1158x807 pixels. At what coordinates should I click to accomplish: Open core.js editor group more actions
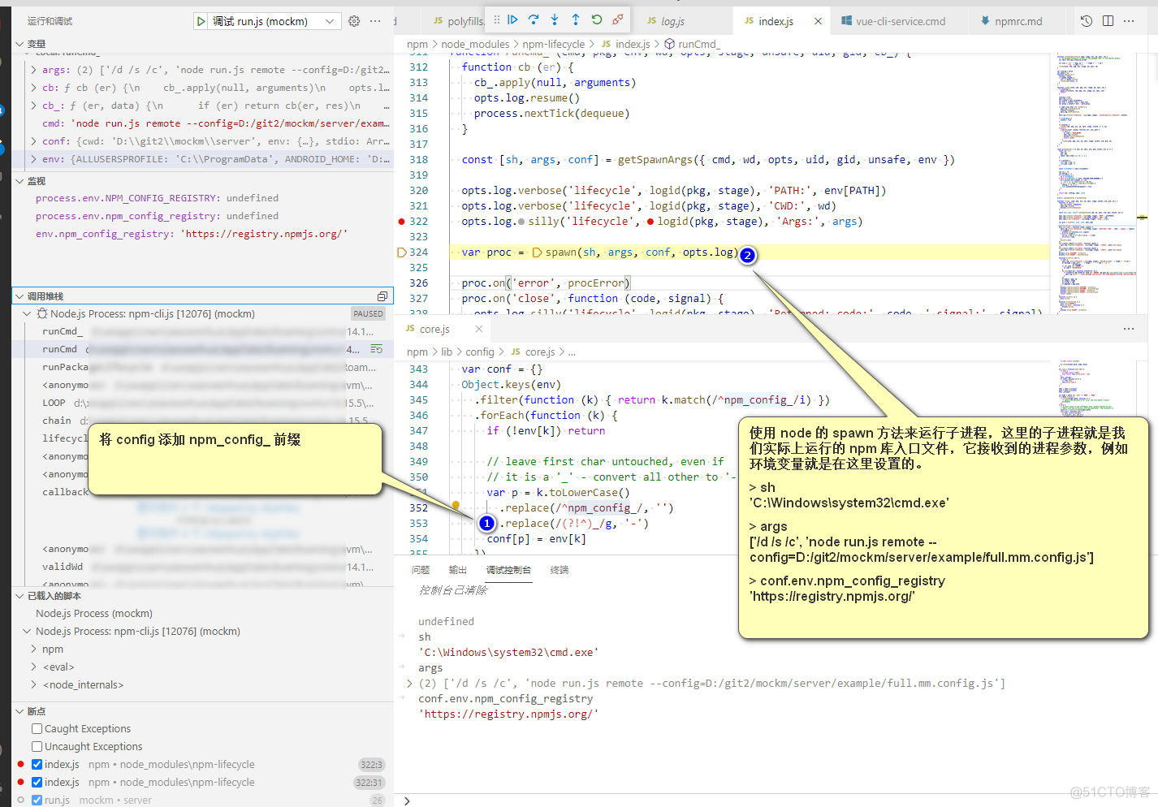point(1129,329)
